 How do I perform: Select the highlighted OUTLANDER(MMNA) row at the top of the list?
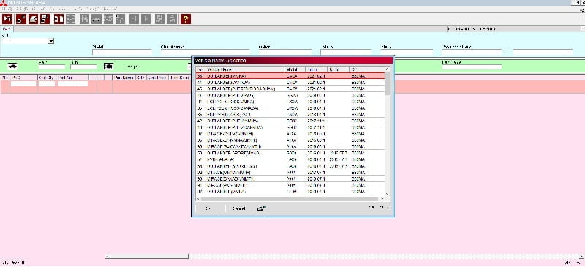(290, 76)
